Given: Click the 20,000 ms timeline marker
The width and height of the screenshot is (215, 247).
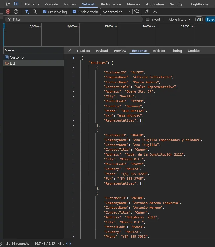Looking at the screenshot, I should pyautogui.click(x=149, y=26).
